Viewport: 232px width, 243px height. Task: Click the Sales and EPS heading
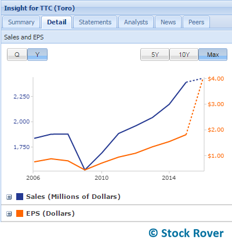point(24,37)
